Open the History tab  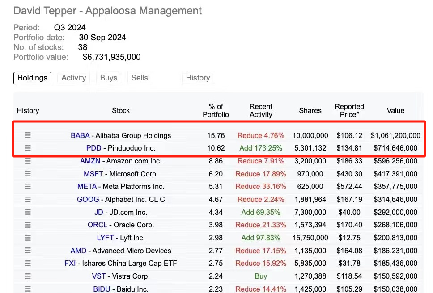point(198,78)
